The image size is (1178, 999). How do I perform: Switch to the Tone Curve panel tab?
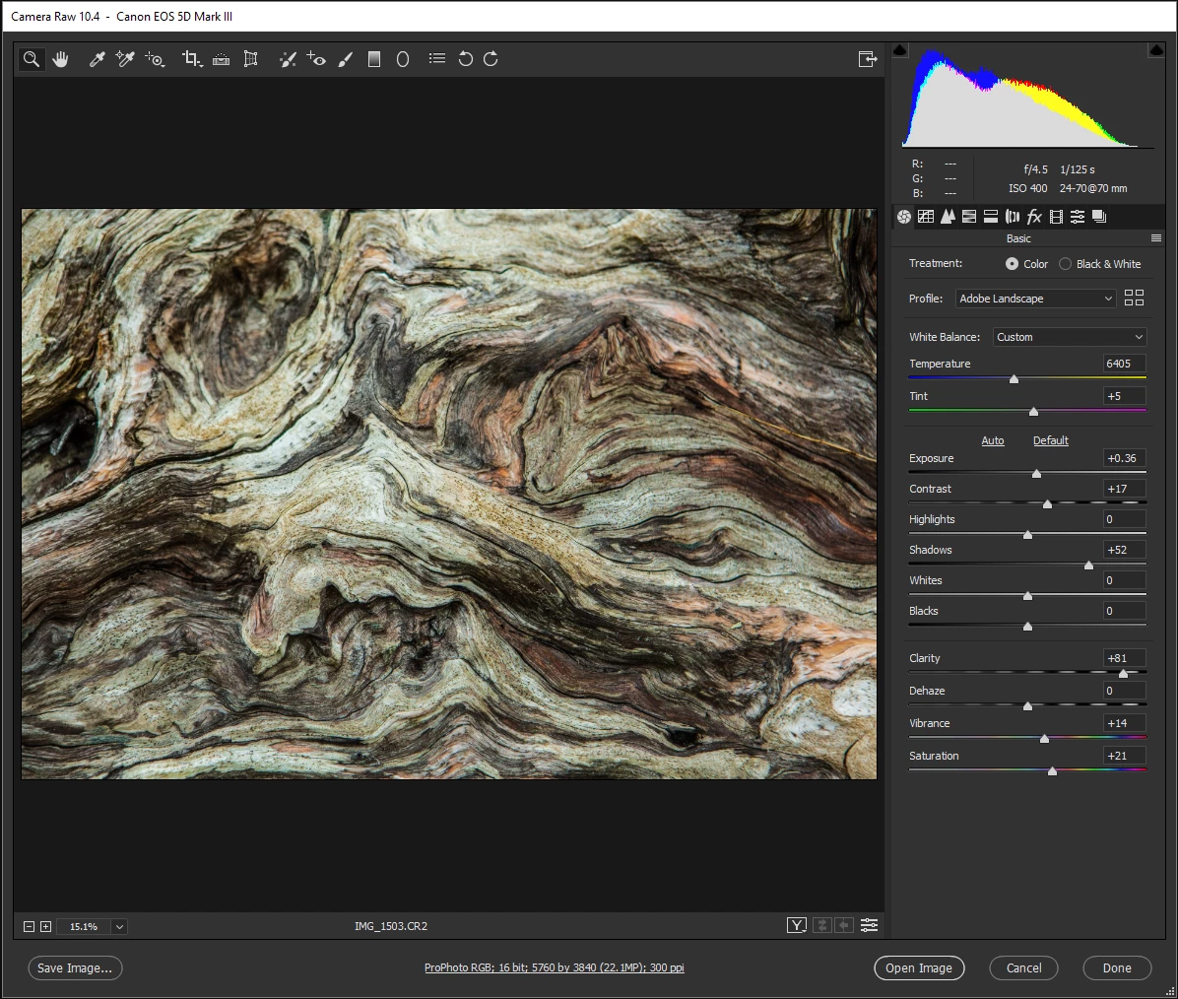point(926,217)
